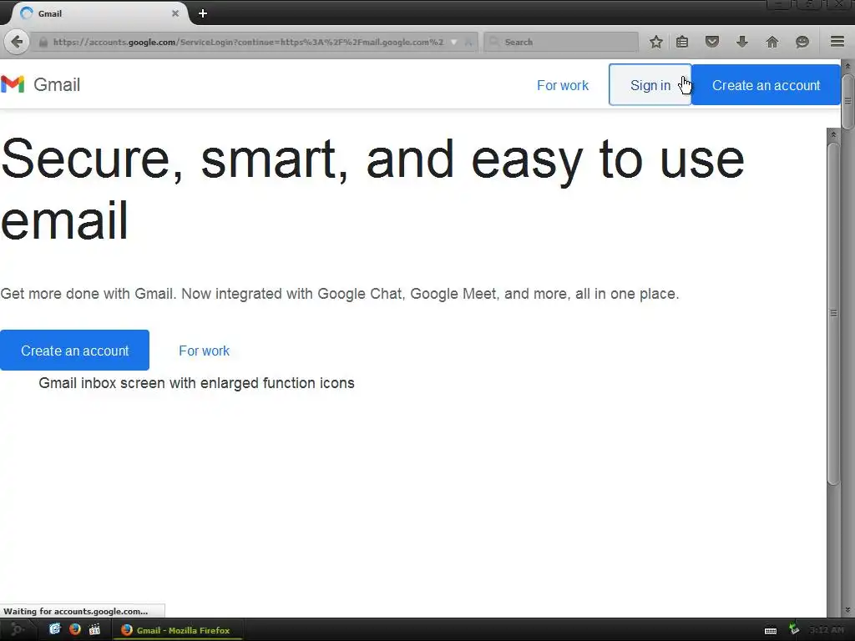Image resolution: width=855 pixels, height=641 pixels.
Task: Click 'Waiting for accounts.google.com' status text
Action: [x=76, y=611]
